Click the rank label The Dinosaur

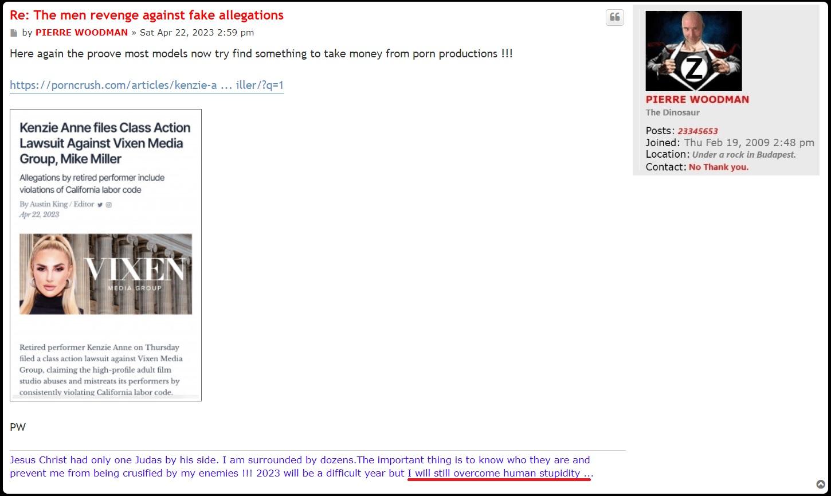672,112
